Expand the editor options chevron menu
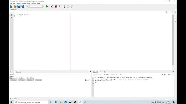 169,12
